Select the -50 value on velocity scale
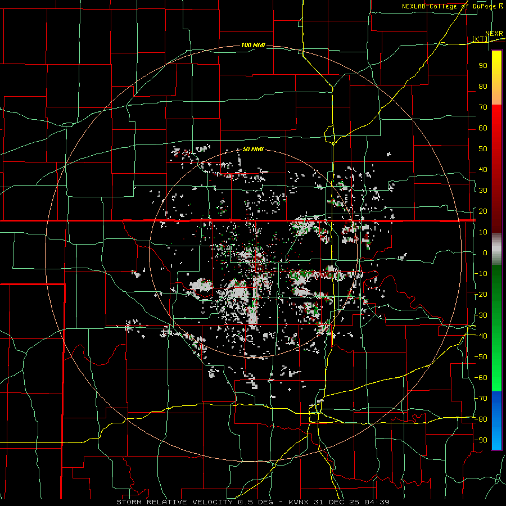Screen dimensions: 506x506 click(481, 357)
